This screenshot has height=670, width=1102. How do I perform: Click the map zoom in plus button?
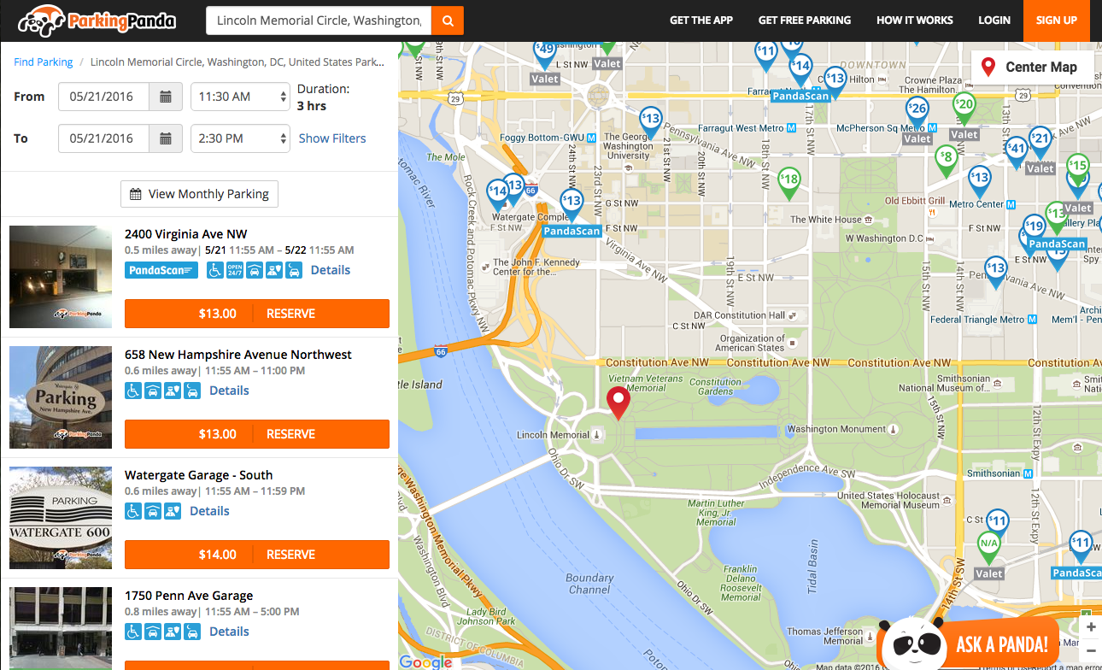[x=1091, y=627]
